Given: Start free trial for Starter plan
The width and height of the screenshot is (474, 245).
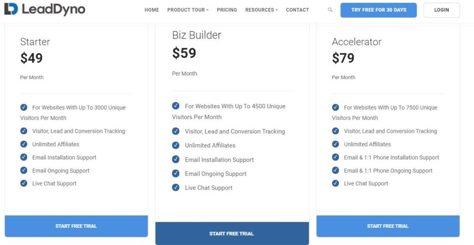Looking at the screenshot, I should point(76,226).
